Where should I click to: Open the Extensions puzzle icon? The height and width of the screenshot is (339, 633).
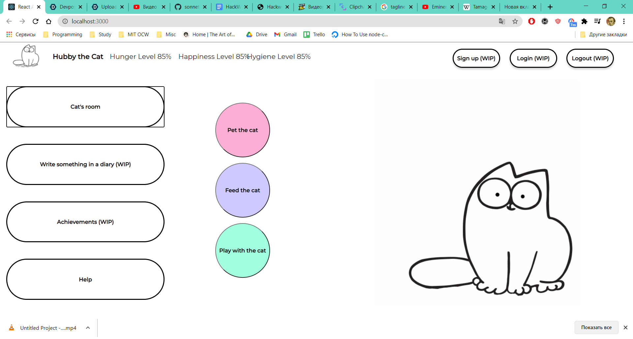[x=584, y=21]
